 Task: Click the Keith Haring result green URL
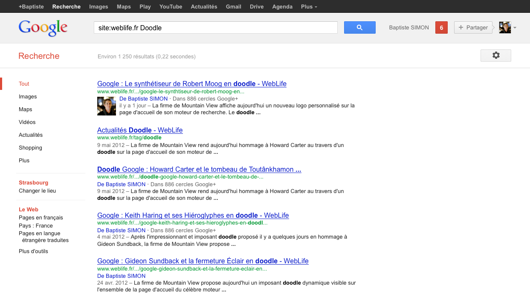pyautogui.click(x=182, y=223)
